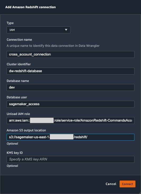Cancel the Redshift connection dialog
The image size is (141, 194).
[x=111, y=184]
